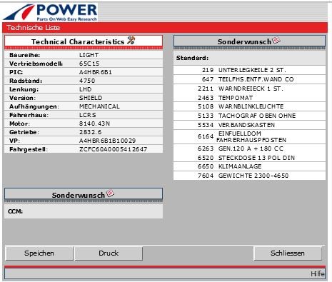The image size is (332, 282).
Task: Select the VP value A4HBR6B1B10029
Action: [x=107, y=141]
